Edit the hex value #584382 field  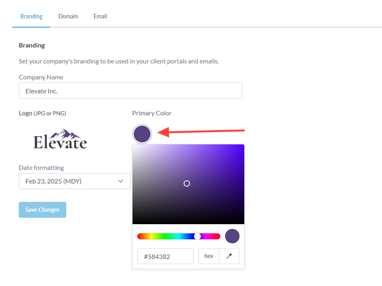click(x=165, y=256)
